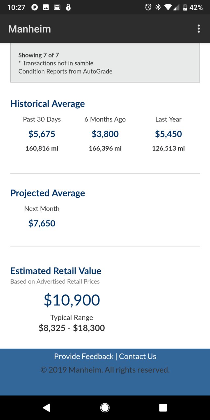Tap the Gmail notification icon

pyautogui.click(x=57, y=7)
